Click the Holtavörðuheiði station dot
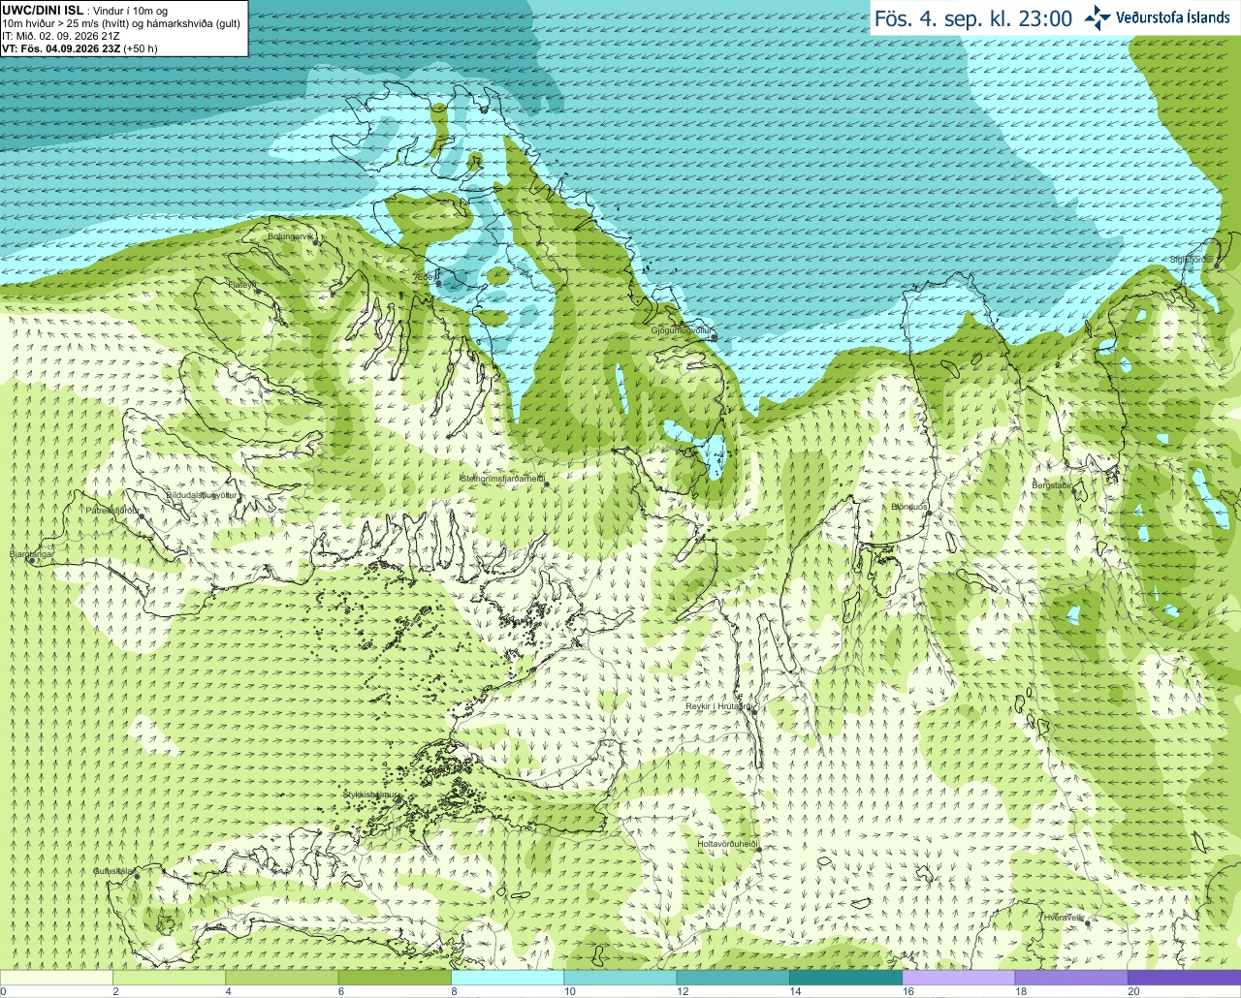Screen dimensions: 1241x998 pyautogui.click(x=758, y=850)
